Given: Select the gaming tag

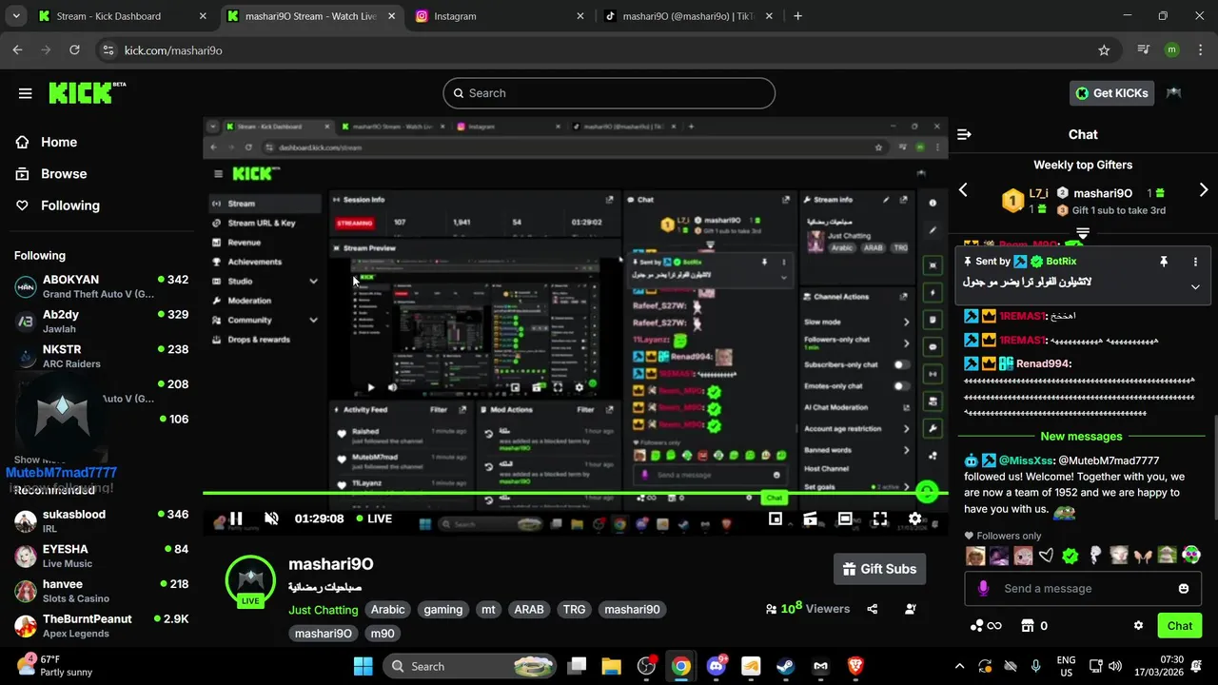Looking at the screenshot, I should coord(442,610).
